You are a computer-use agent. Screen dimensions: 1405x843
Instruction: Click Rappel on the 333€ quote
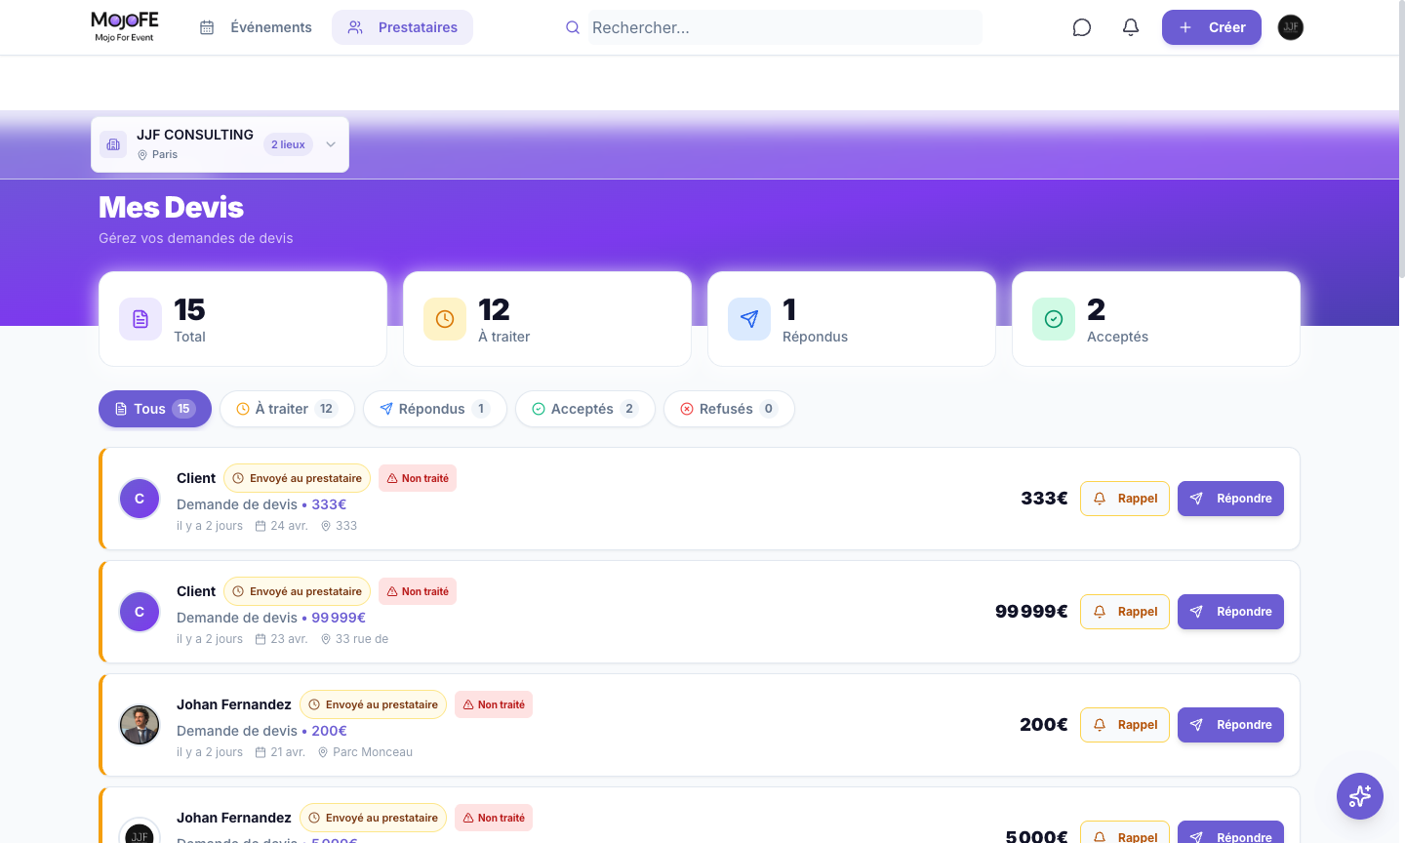(1125, 499)
